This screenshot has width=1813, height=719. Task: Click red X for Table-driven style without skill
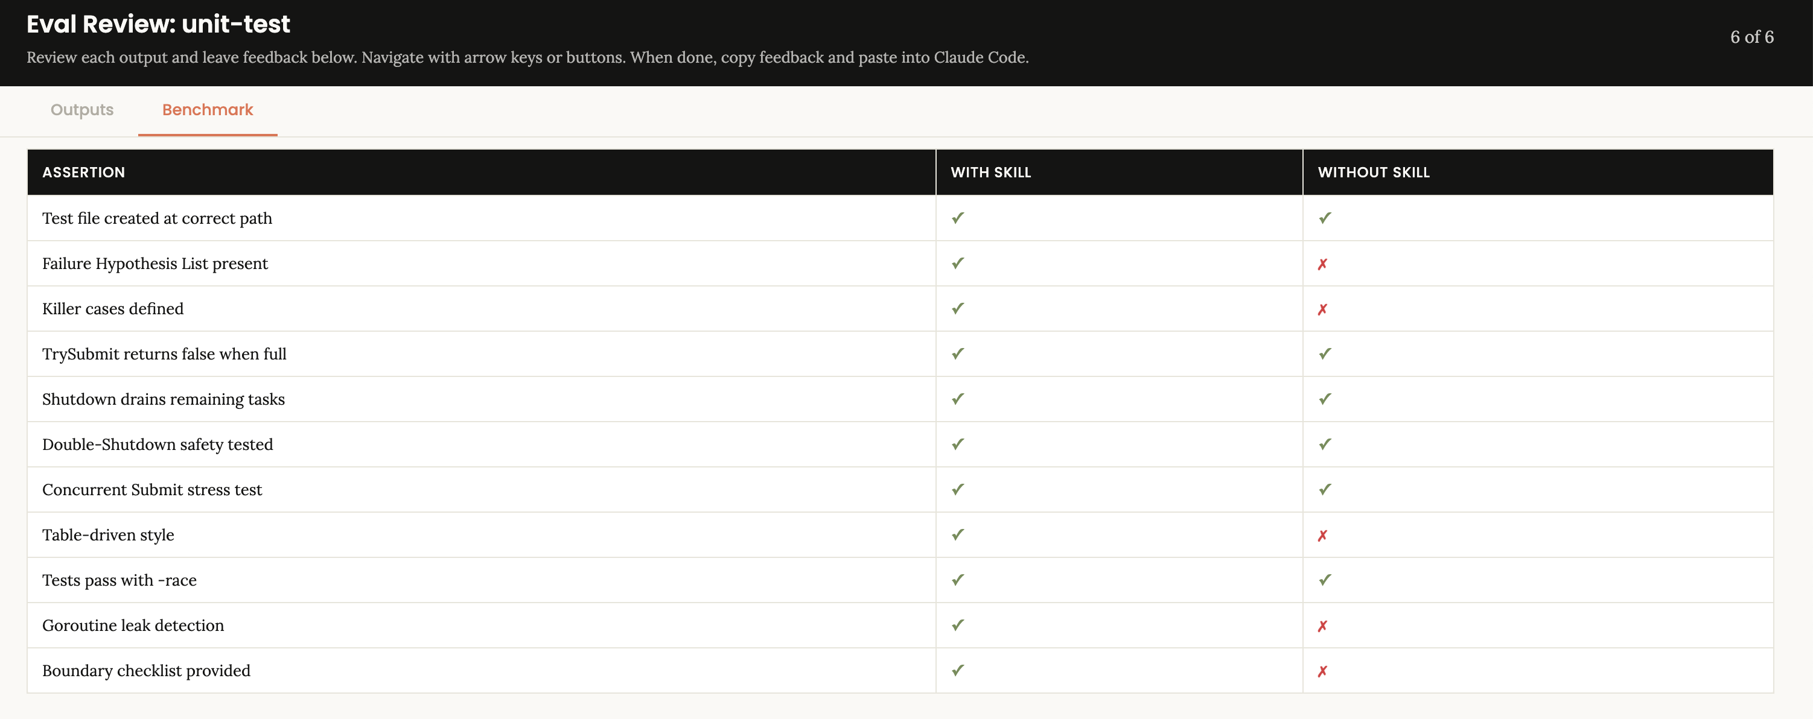click(x=1322, y=536)
